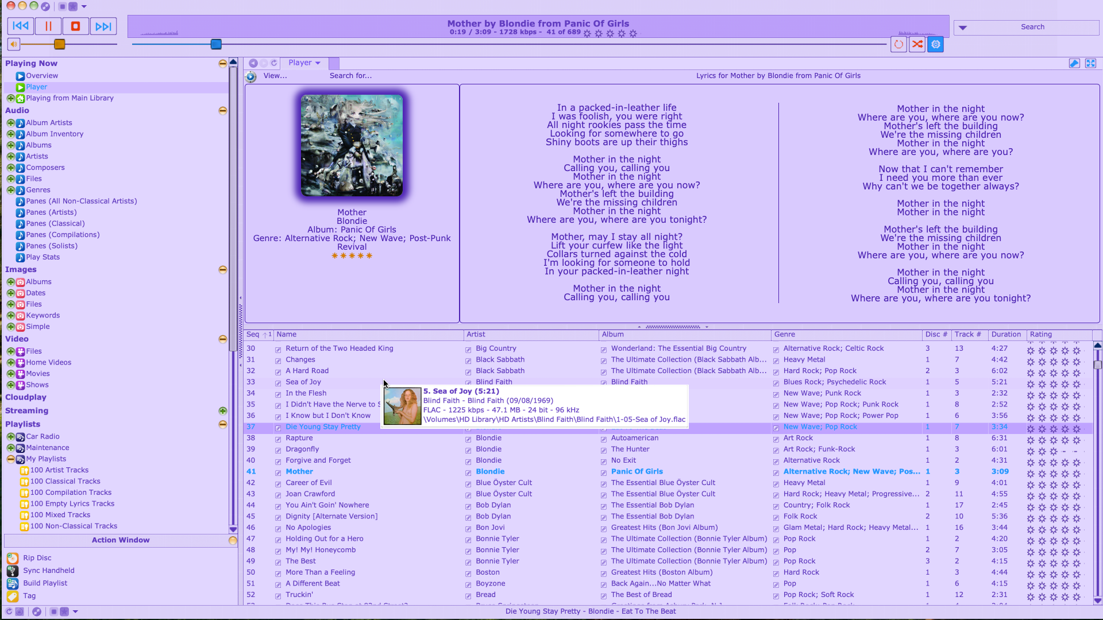
Task: Toggle checkbox beside Joan Crawford track
Action: [278, 495]
